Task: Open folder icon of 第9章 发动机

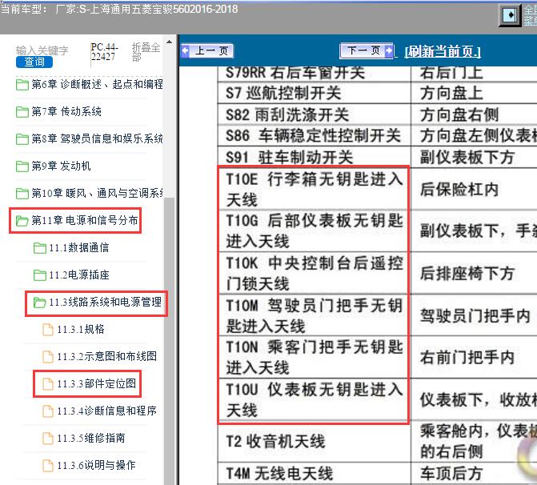Action: click(22, 166)
